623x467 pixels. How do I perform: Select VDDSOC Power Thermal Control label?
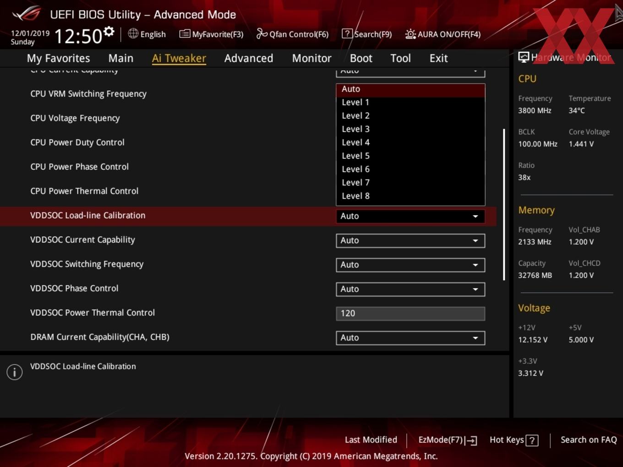[93, 313]
